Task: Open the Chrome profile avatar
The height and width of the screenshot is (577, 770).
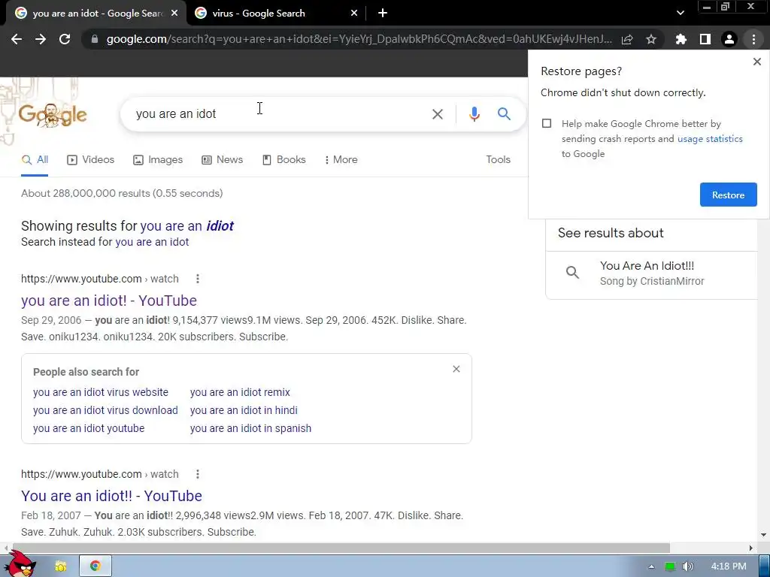Action: (x=729, y=39)
